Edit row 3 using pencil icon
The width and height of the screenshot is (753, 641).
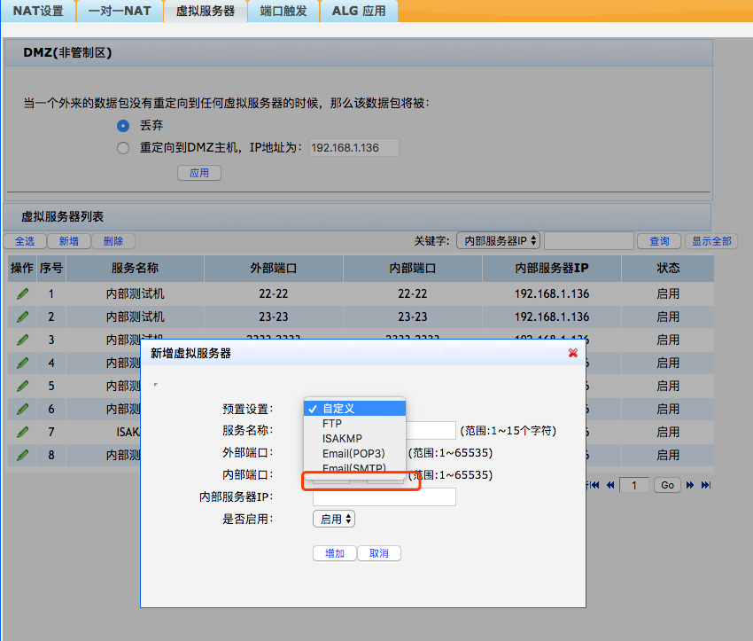pyautogui.click(x=22, y=340)
